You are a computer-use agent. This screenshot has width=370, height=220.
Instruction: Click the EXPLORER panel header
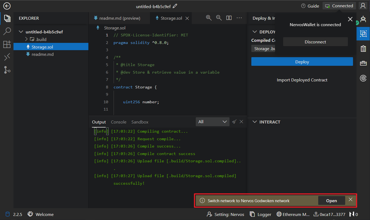coord(29,18)
